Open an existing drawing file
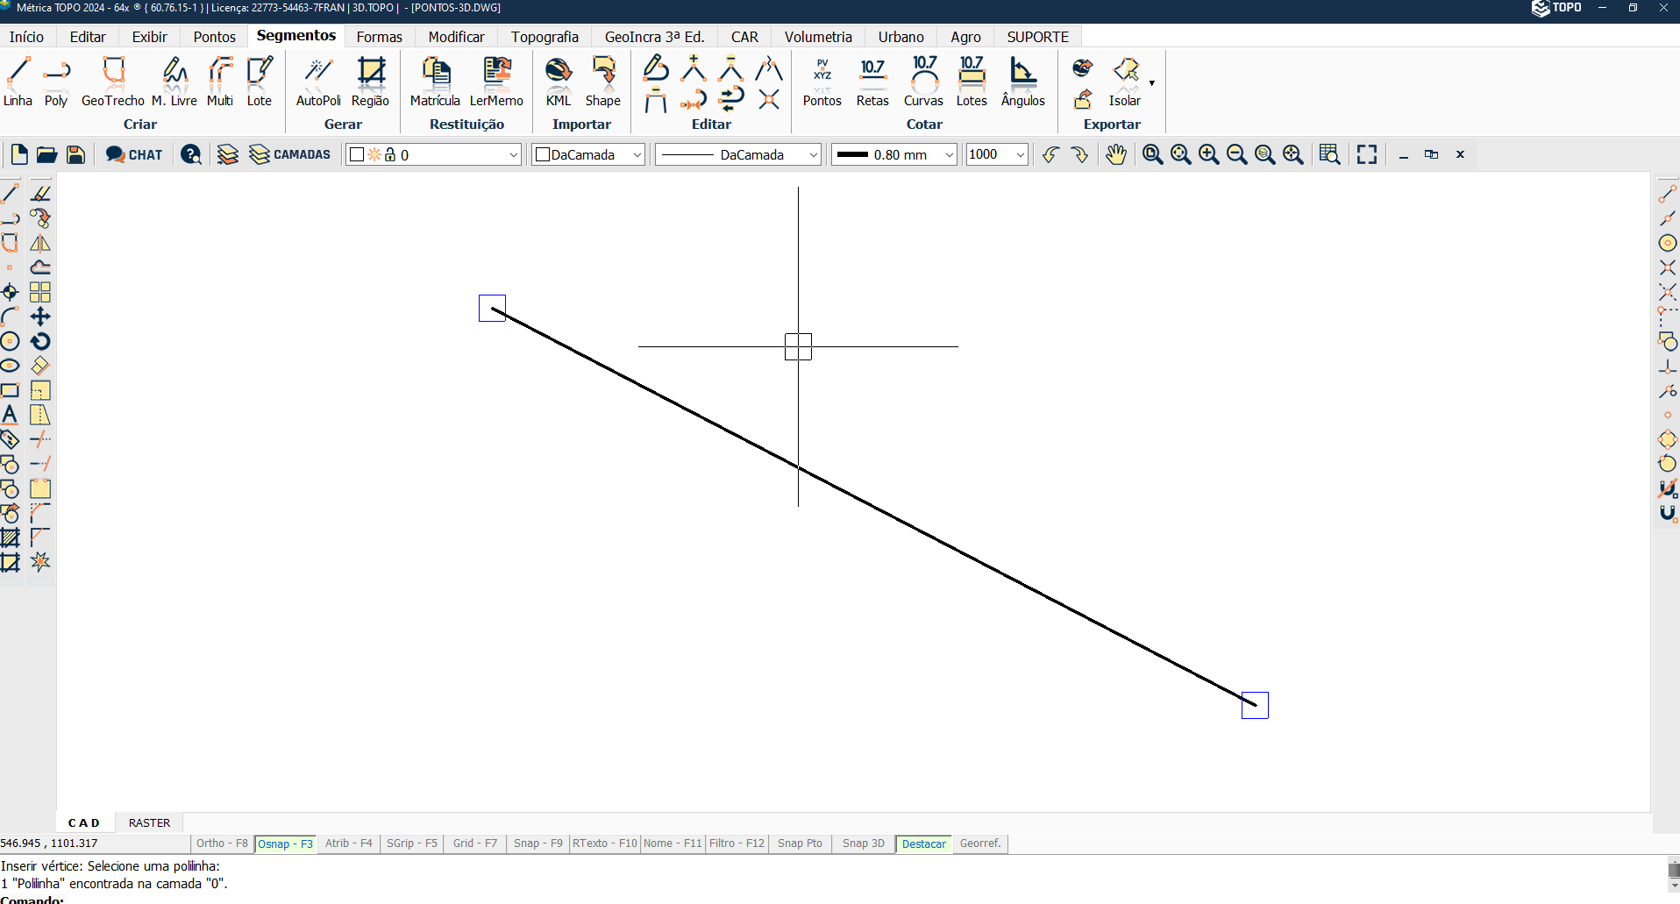The width and height of the screenshot is (1680, 904). click(46, 154)
